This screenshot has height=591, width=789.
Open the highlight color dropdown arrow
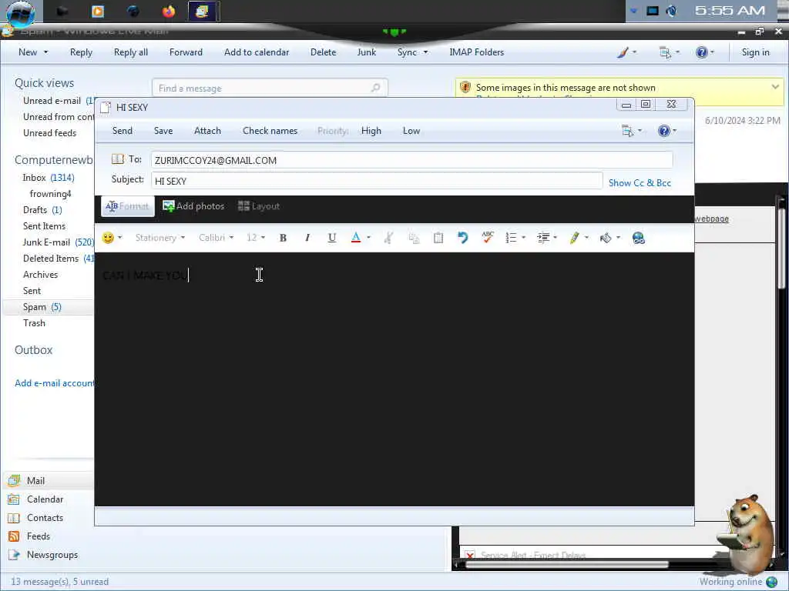pyautogui.click(x=586, y=238)
